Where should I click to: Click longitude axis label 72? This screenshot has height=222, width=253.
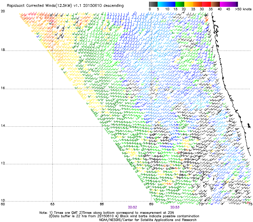coord(201,204)
